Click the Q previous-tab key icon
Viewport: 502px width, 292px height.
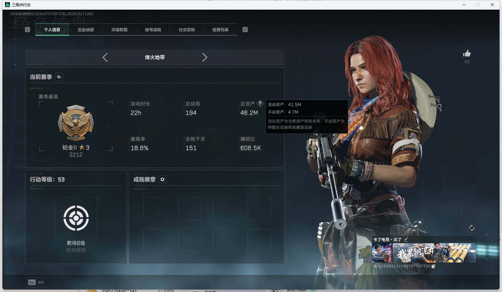click(27, 30)
